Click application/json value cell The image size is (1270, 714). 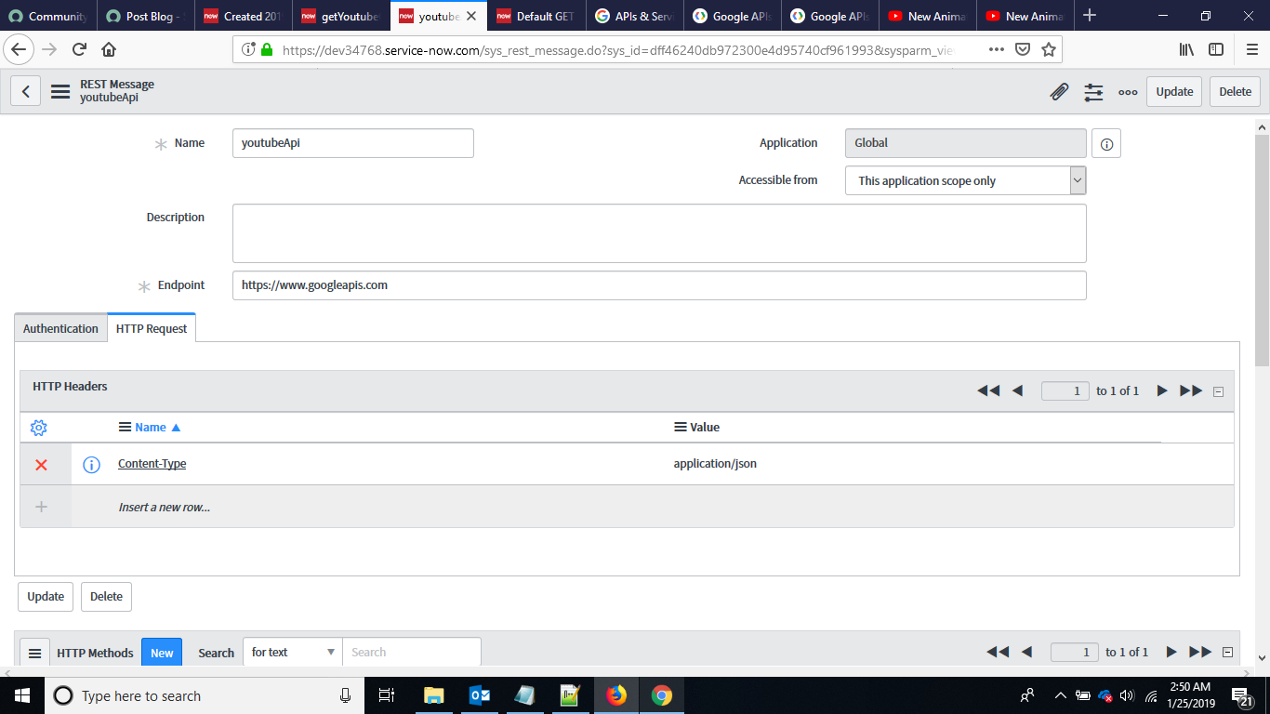[x=715, y=463]
